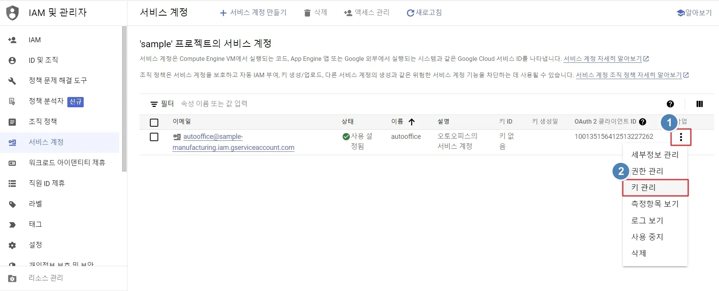Click the IAM shield logo icon
This screenshot has height=291, width=719.
click(x=13, y=13)
